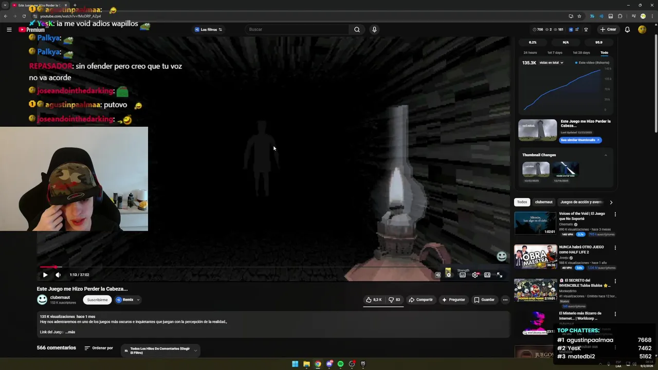
Task: Select the Todo stats tab
Action: [x=604, y=52]
